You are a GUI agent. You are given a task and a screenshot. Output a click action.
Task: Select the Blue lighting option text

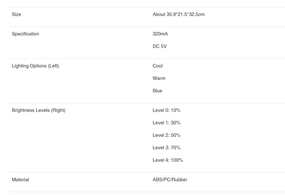coord(158,91)
